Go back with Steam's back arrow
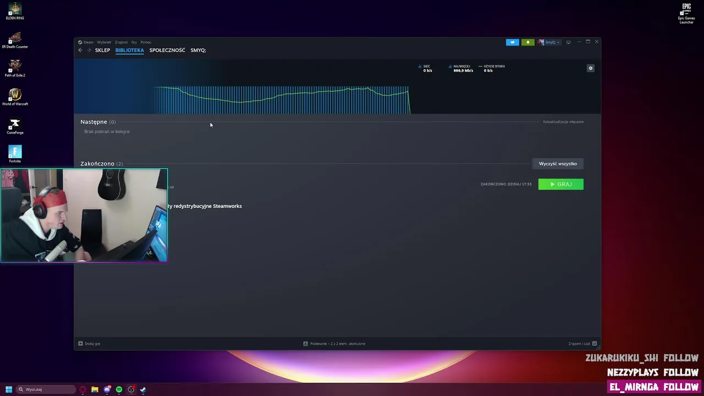704x396 pixels. click(x=80, y=50)
